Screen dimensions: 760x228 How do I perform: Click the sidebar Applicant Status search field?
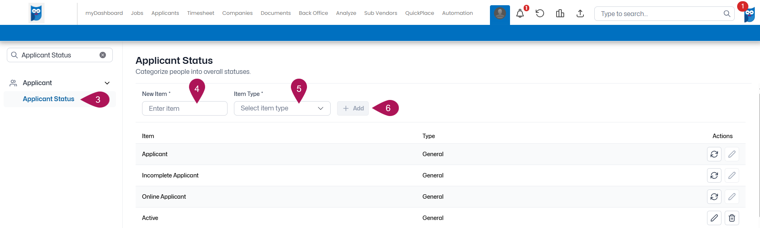59,55
